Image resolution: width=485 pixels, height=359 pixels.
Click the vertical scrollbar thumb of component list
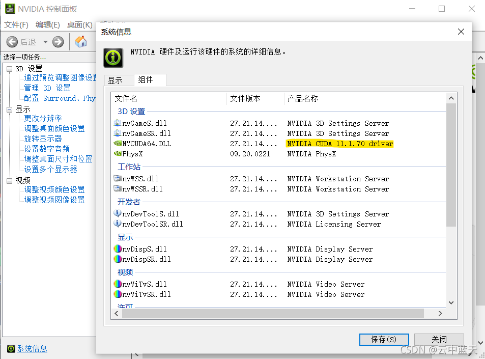click(x=451, y=165)
